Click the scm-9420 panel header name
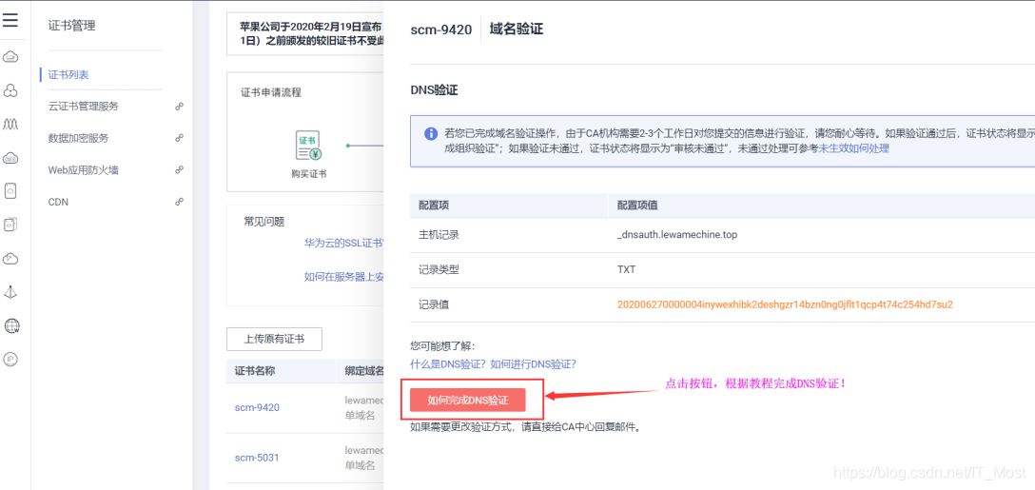The image size is (1035, 490). tap(441, 29)
